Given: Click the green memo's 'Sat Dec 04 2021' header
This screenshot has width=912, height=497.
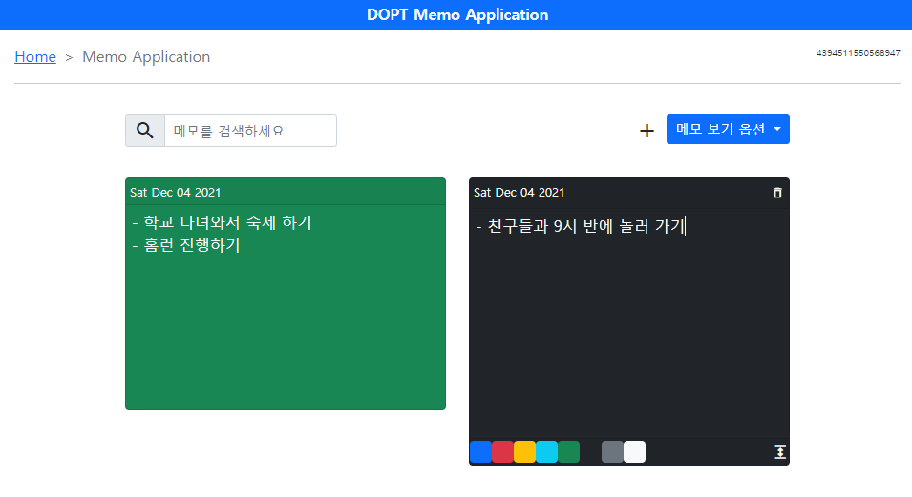Looking at the screenshot, I should click(175, 193).
